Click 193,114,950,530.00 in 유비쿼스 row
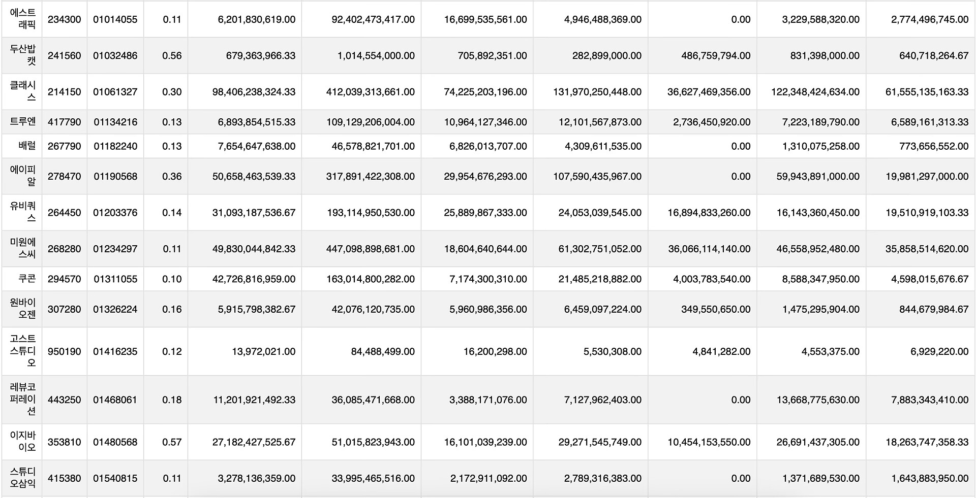Screen dimensions: 976x498 click(371, 213)
